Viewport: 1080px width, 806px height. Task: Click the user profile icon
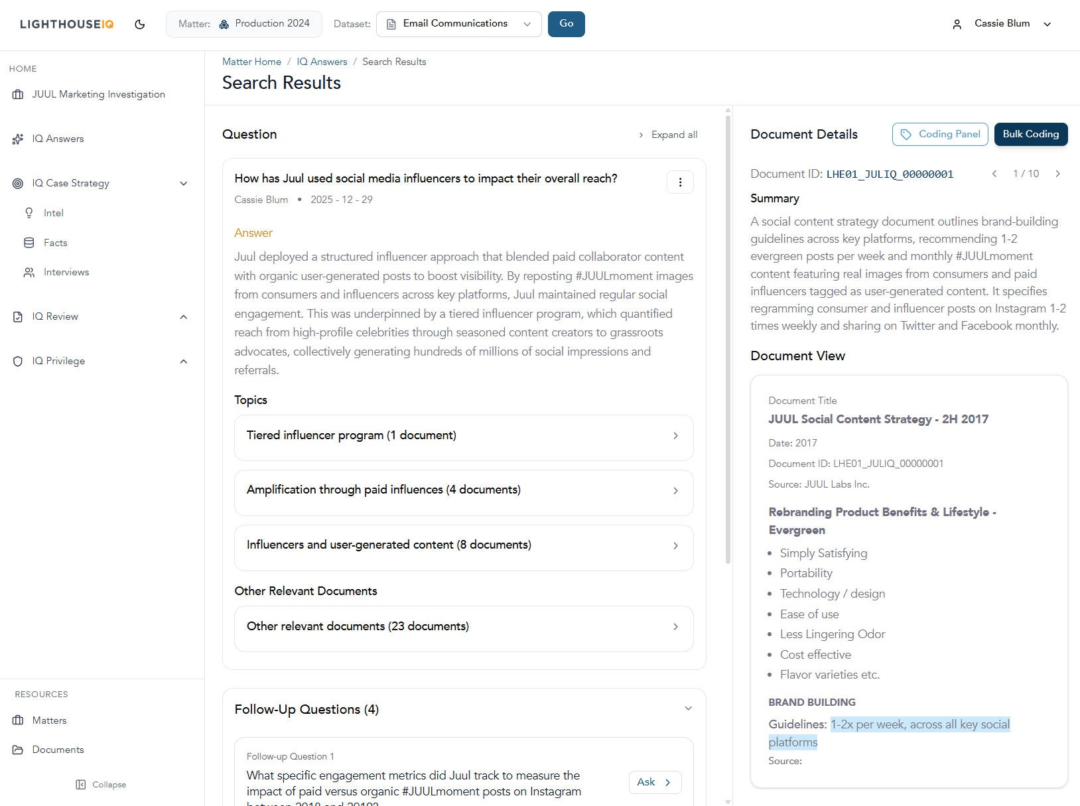point(957,25)
